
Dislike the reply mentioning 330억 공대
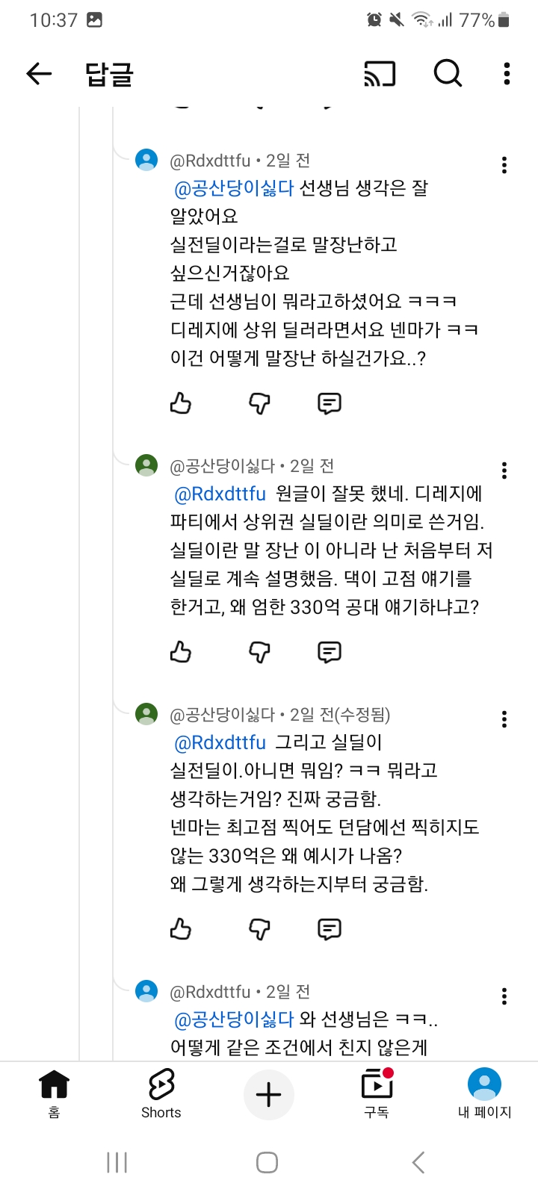click(x=259, y=652)
